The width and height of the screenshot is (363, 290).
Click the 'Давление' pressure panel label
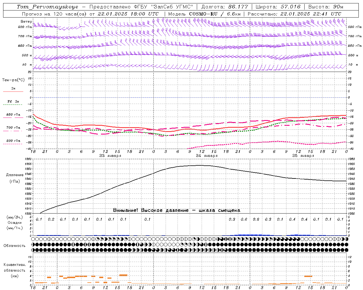pyautogui.click(x=15, y=175)
